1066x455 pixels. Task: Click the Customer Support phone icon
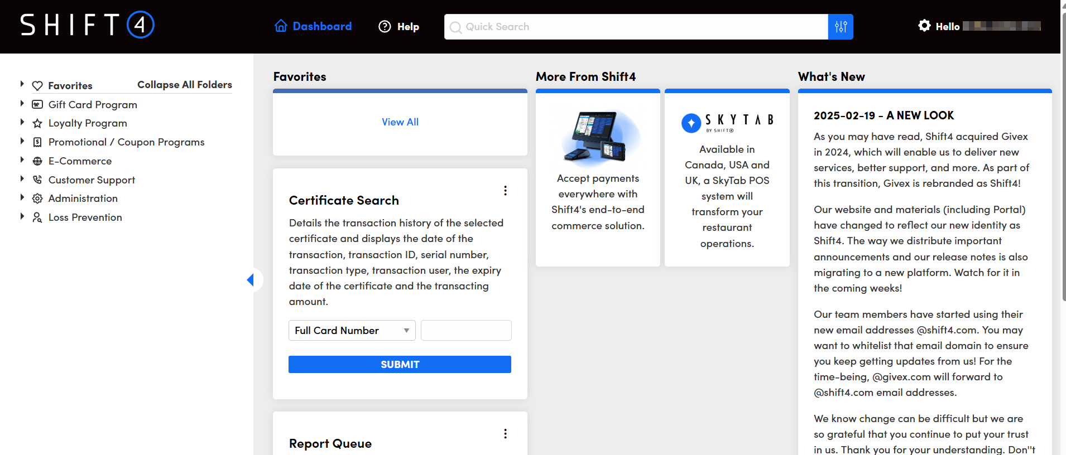[x=37, y=180]
